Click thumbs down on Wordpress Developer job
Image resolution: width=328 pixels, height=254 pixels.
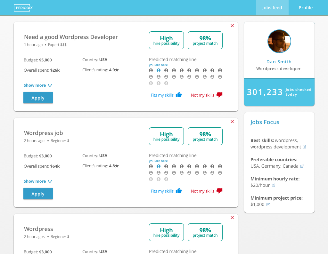tap(219, 95)
